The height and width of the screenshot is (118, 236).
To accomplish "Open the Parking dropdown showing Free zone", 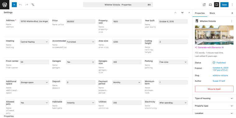I will click(173, 62).
